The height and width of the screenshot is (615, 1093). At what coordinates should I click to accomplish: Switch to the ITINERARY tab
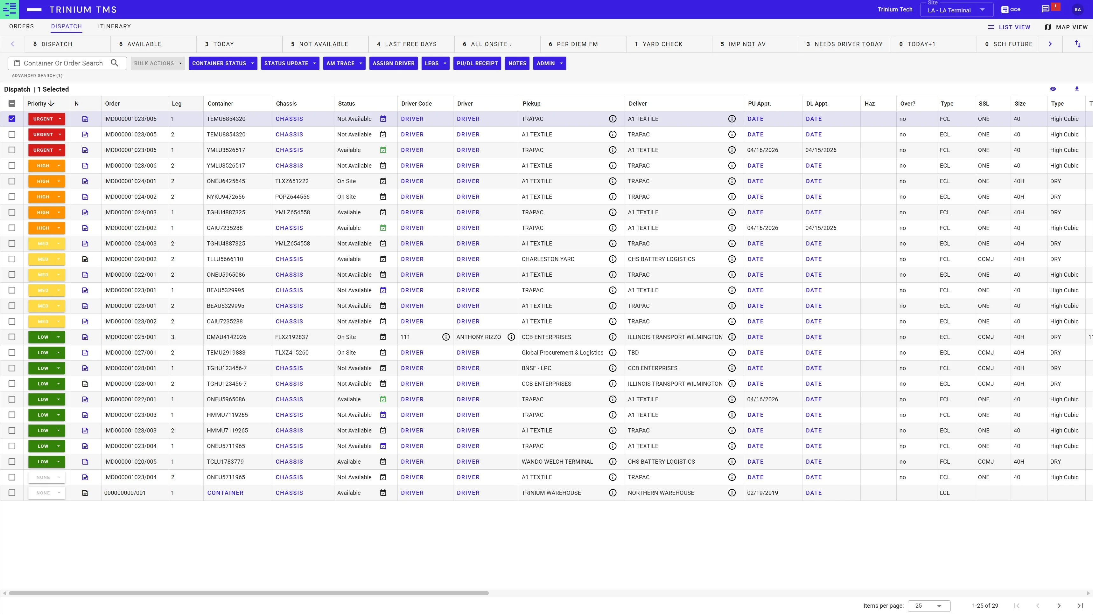point(114,26)
